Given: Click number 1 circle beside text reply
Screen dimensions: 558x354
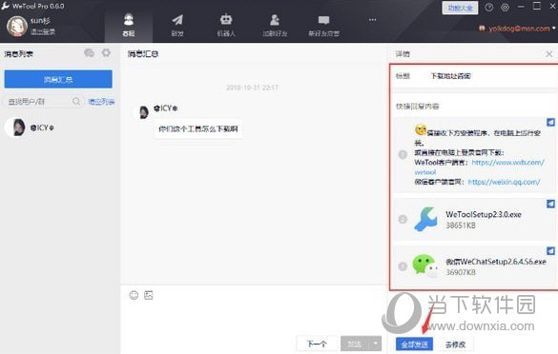Looking at the screenshot, I should click(x=403, y=154).
